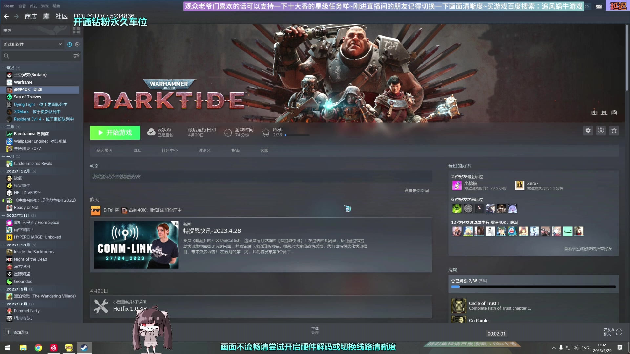Screen dimensions: 630x354
Task: Click the info icon on the Darktide page
Action: (x=601, y=130)
